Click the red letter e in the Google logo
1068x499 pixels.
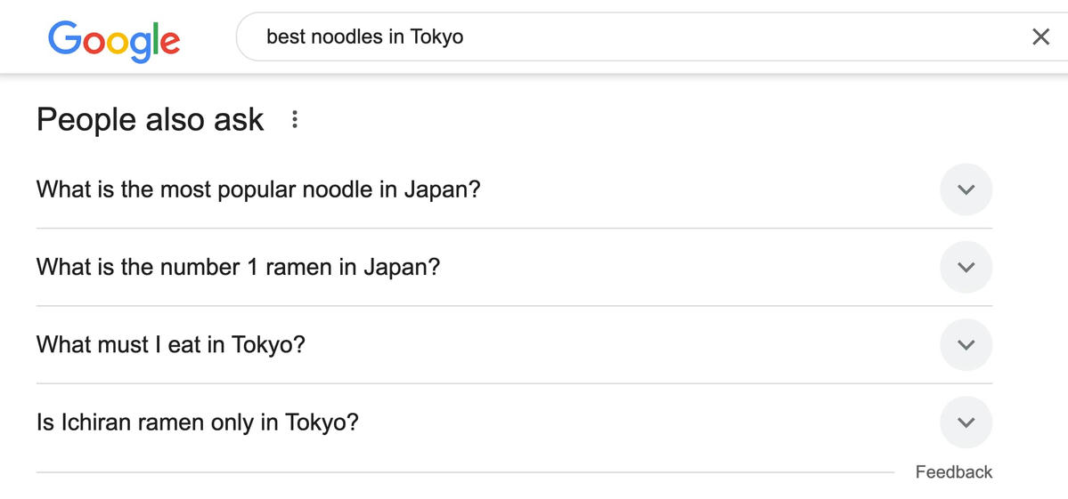[x=170, y=44]
